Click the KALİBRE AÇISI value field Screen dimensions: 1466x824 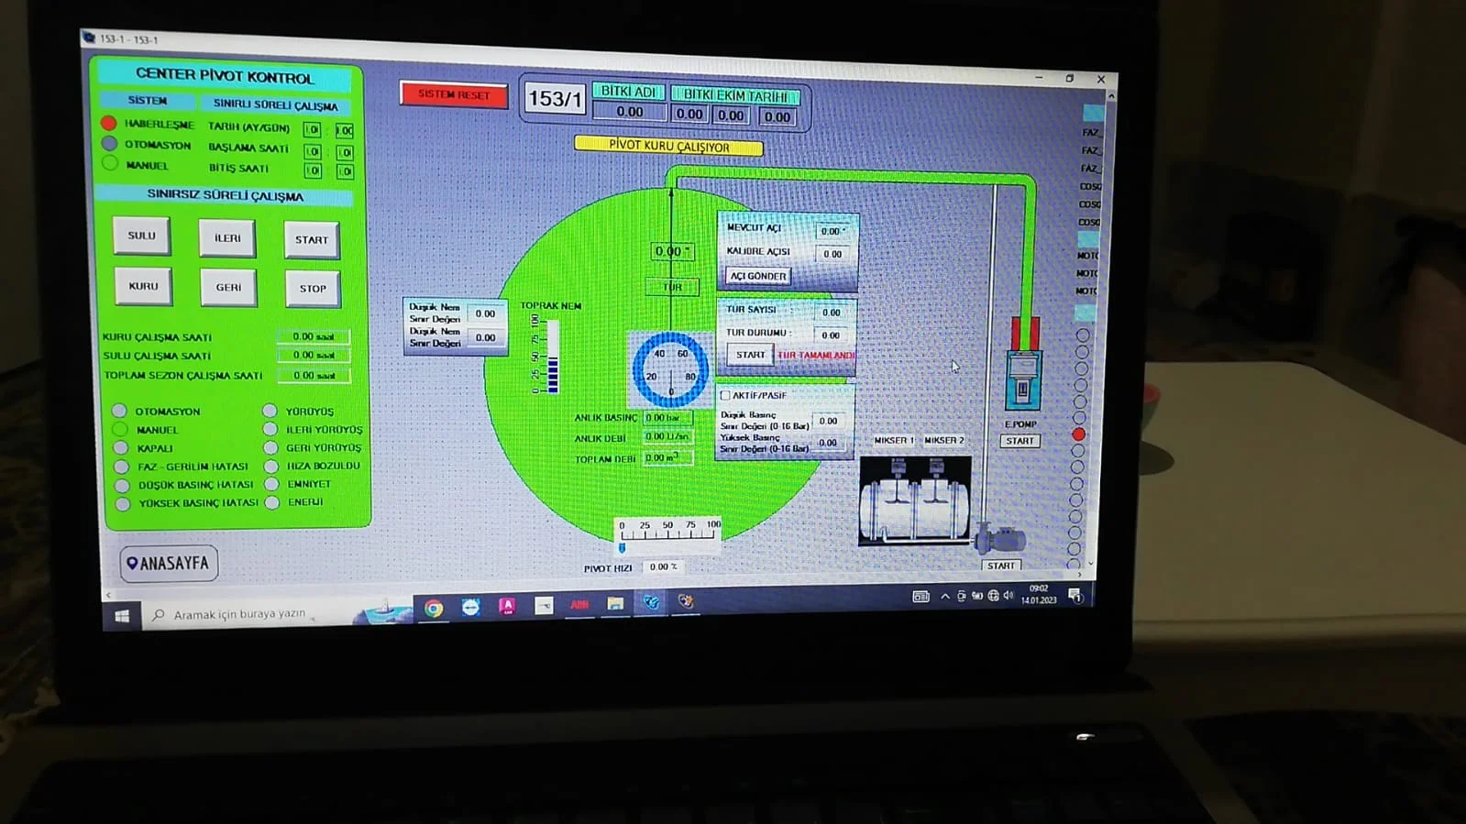pos(832,254)
